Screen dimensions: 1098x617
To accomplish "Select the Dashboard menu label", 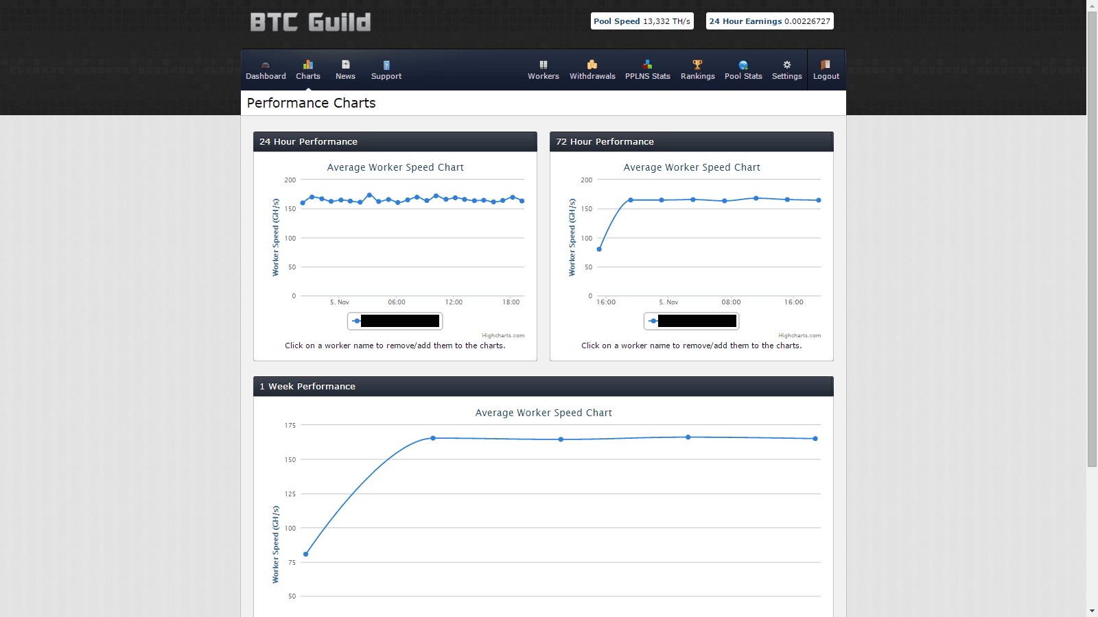I will click(x=266, y=76).
